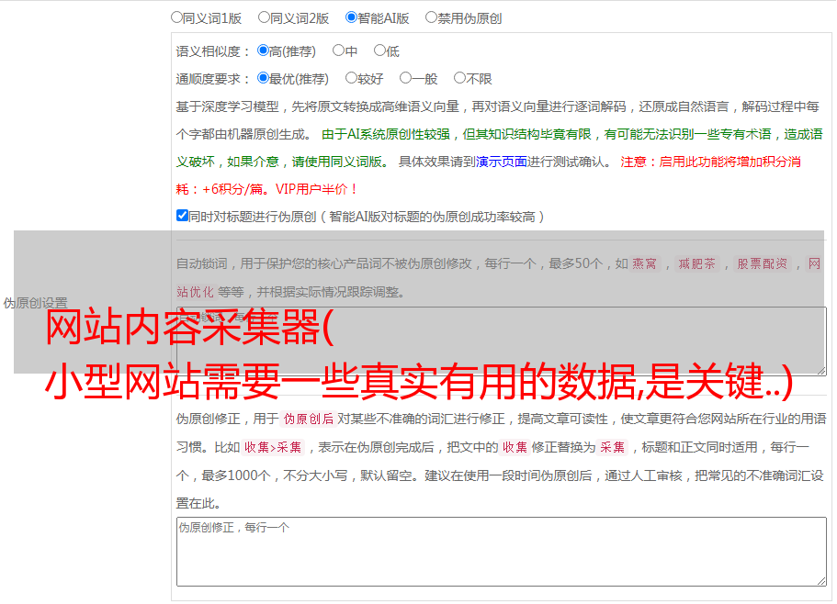Set 语义相似度 to 低

[379, 50]
